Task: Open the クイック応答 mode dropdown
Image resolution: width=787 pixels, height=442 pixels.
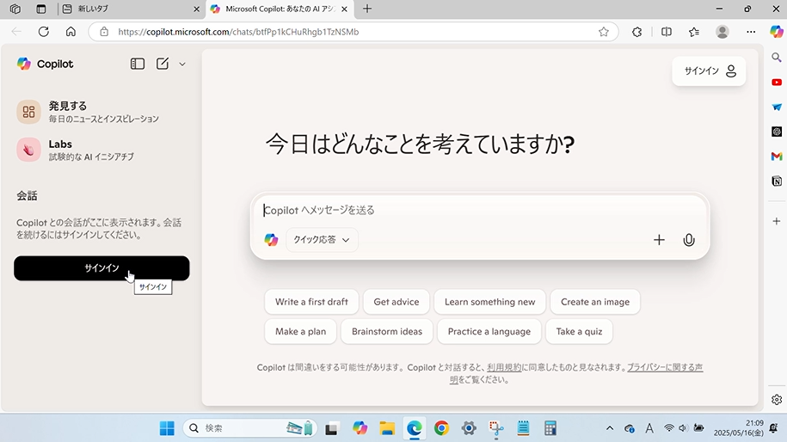Action: (x=322, y=240)
